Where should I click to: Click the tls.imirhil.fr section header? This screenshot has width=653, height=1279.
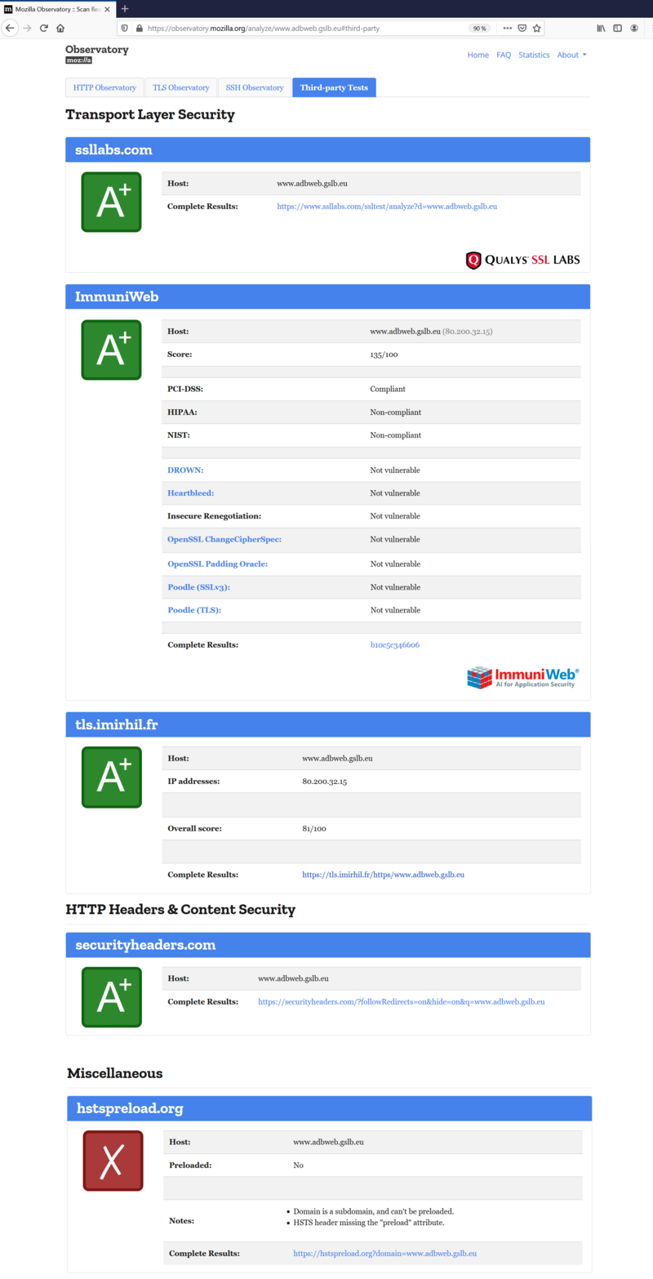[327, 724]
